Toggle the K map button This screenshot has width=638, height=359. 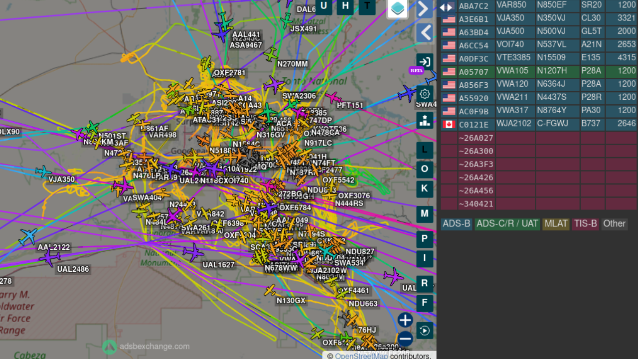(425, 189)
